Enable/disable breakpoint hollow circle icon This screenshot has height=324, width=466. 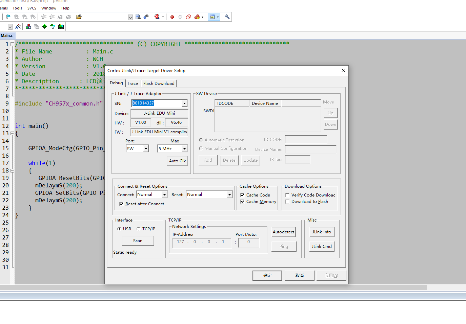pos(180,17)
